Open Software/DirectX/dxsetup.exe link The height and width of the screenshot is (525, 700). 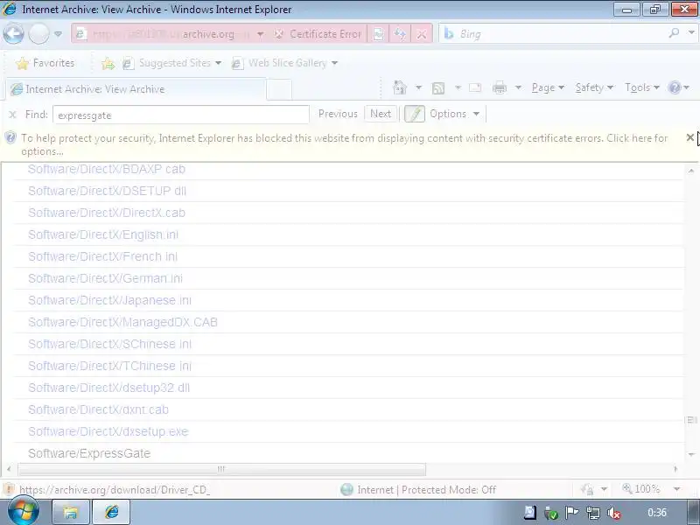tap(108, 431)
